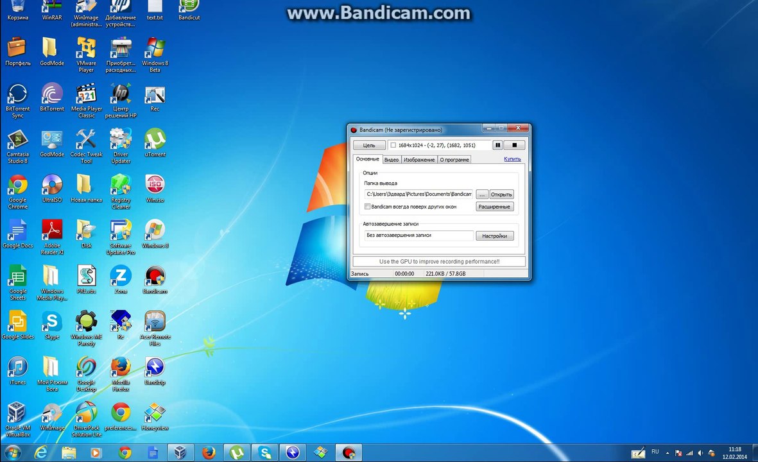
Task: Select the Bandizip desktop icon
Action: (x=155, y=371)
